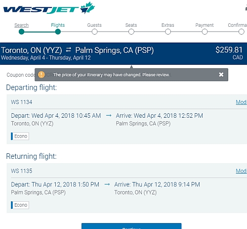This screenshot has height=229, width=247.
Task: Click the WestJet logo
Action: pos(49,8)
